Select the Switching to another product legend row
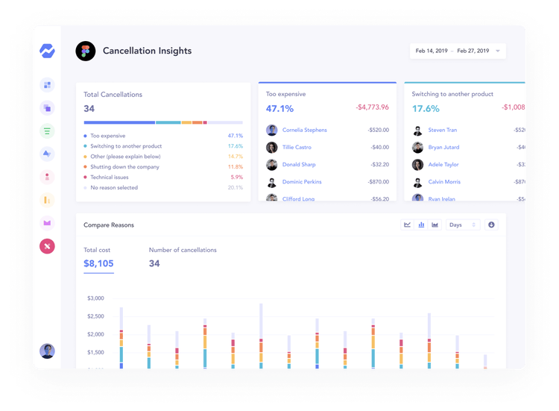 [163, 146]
